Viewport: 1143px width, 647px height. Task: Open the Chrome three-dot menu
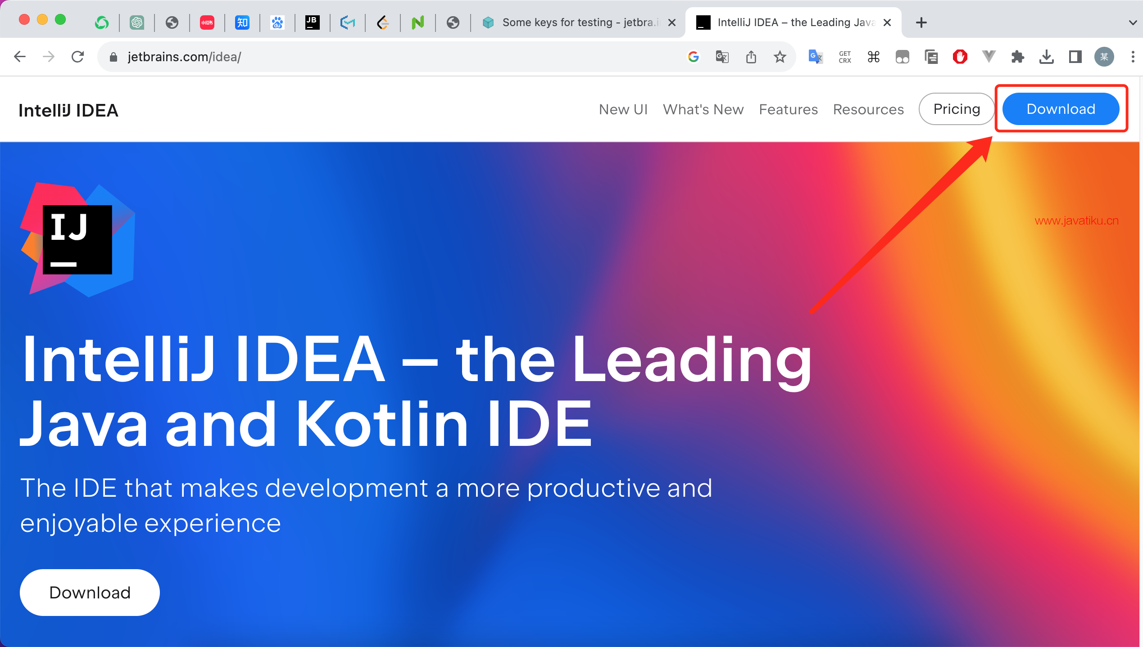(1133, 57)
